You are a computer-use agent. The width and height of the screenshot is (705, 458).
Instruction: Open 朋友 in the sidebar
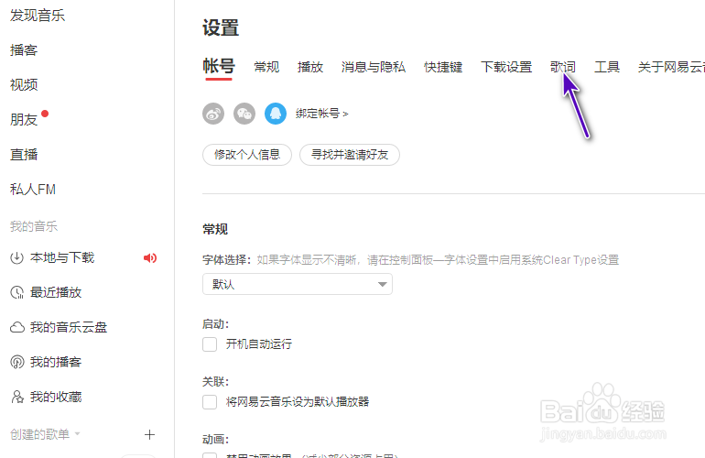[x=24, y=120]
